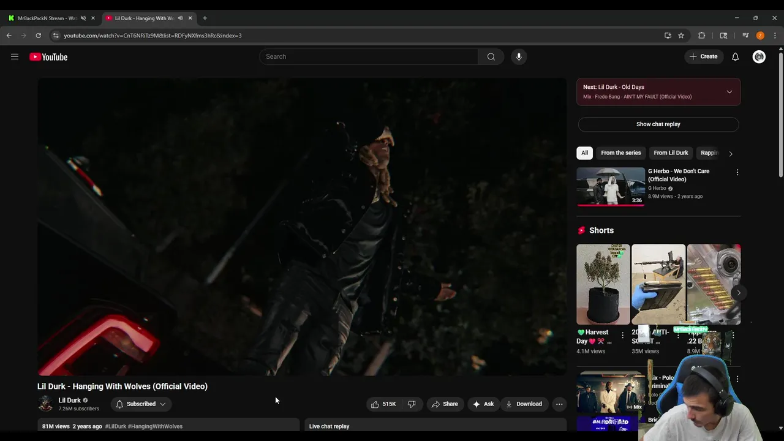
Task: View site information icon in address bar
Action: click(56, 36)
